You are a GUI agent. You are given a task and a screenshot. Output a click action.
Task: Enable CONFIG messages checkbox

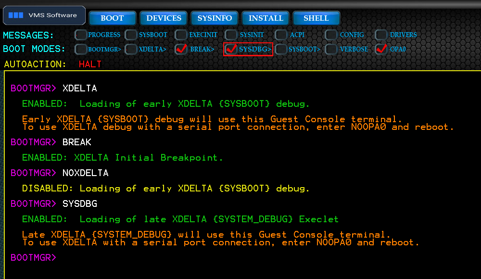tap(331, 35)
